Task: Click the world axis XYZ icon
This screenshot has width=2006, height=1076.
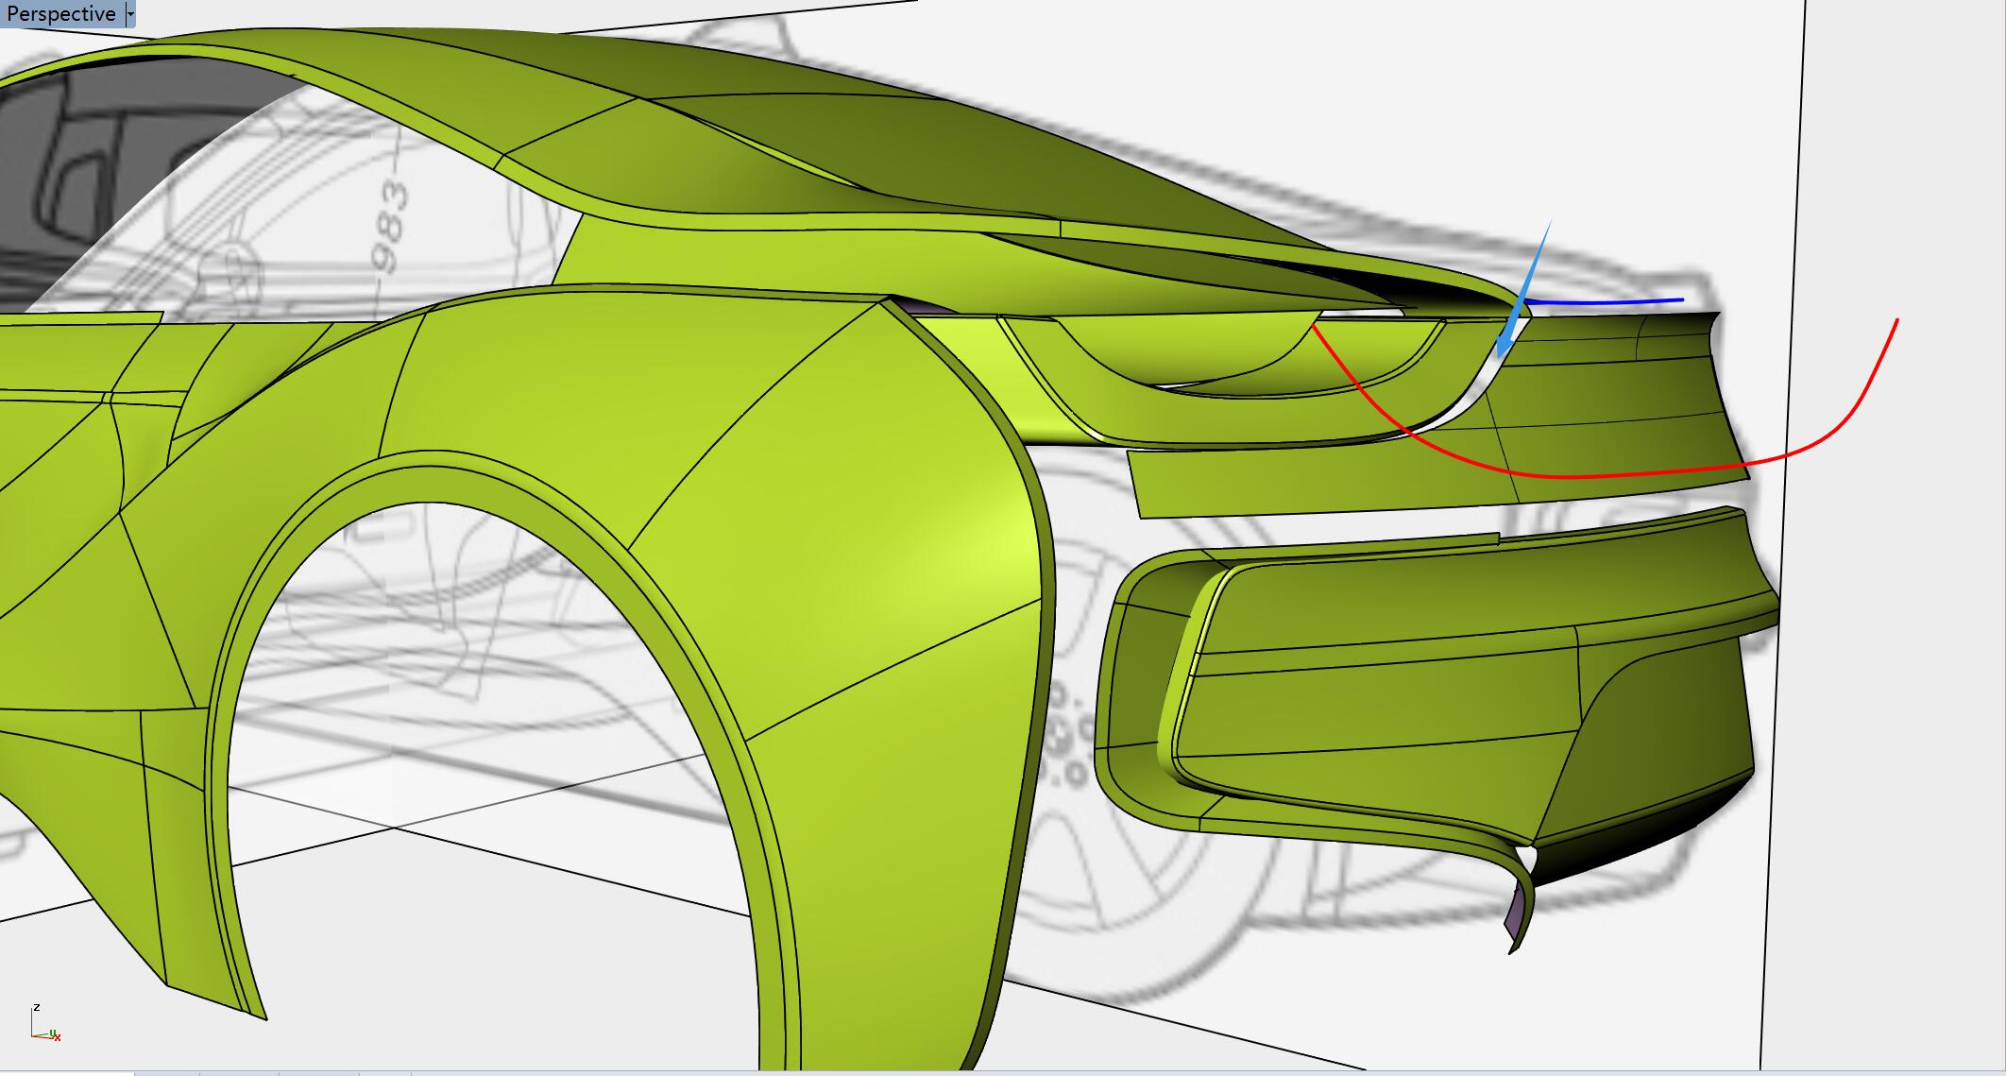Action: (44, 1025)
